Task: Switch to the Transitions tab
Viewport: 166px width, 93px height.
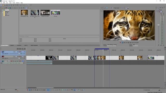Action: (x=19, y=45)
